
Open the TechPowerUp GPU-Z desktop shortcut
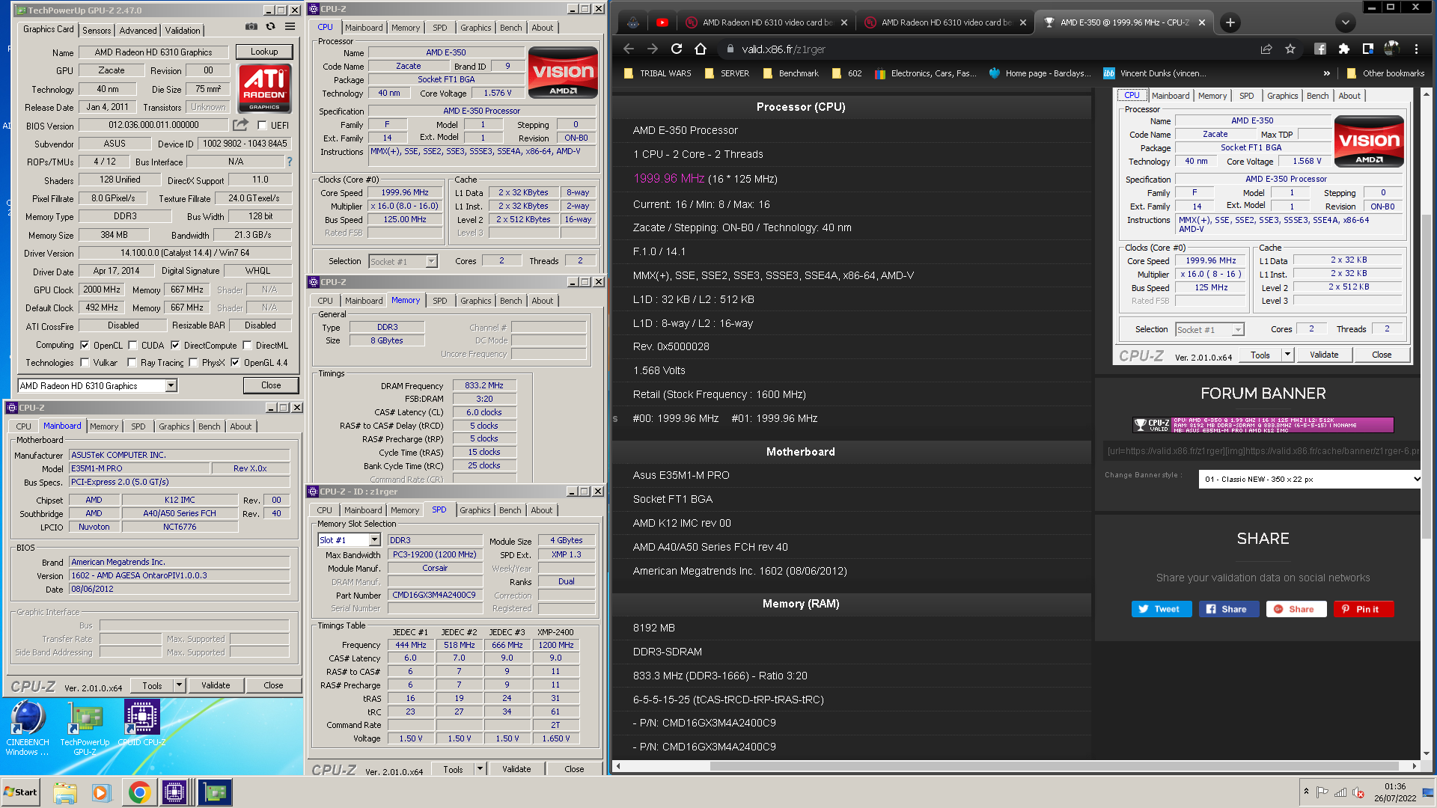point(85,729)
